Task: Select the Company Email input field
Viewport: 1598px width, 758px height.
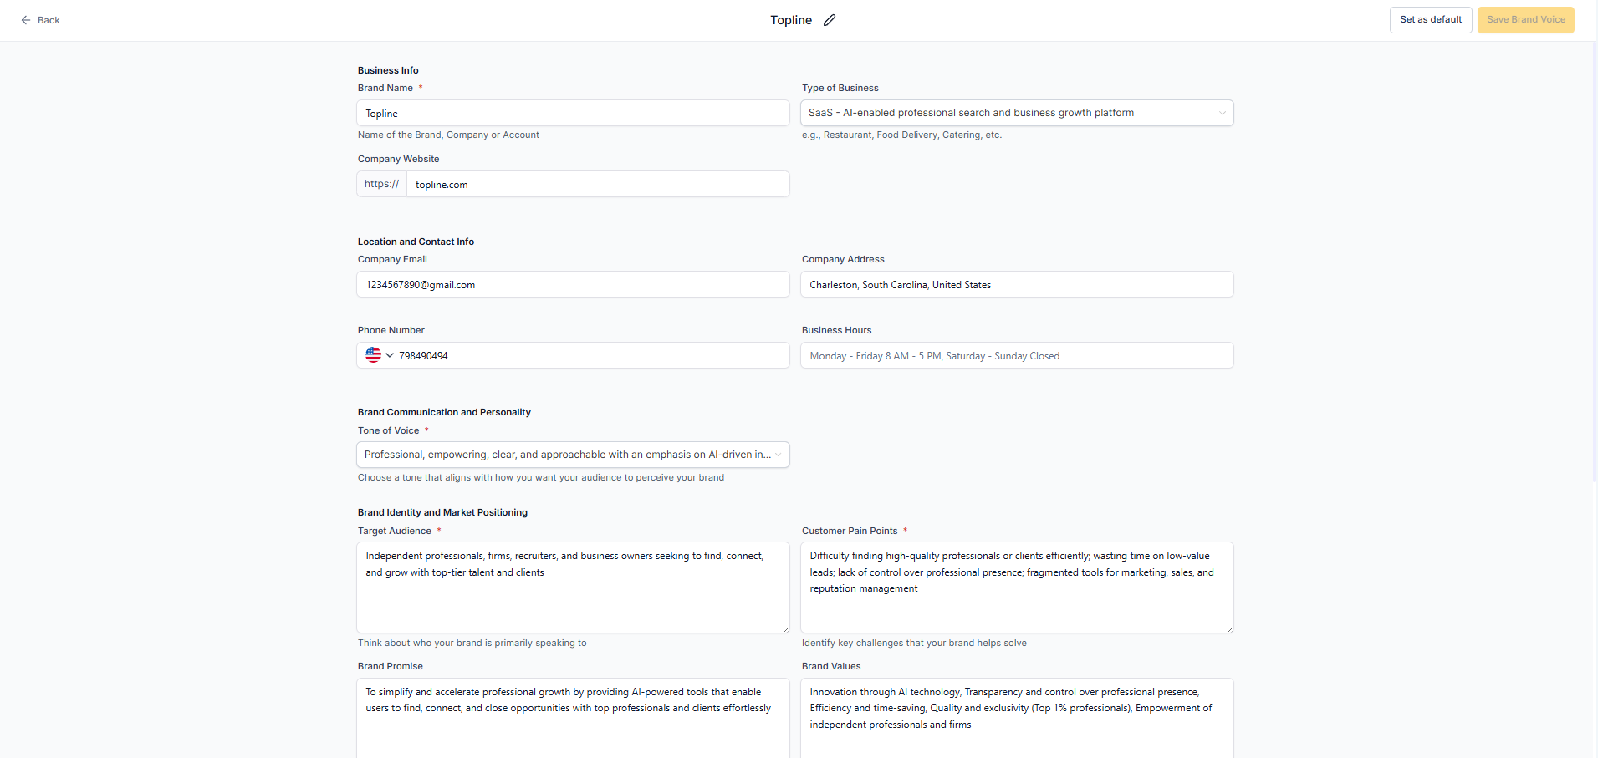Action: (573, 284)
